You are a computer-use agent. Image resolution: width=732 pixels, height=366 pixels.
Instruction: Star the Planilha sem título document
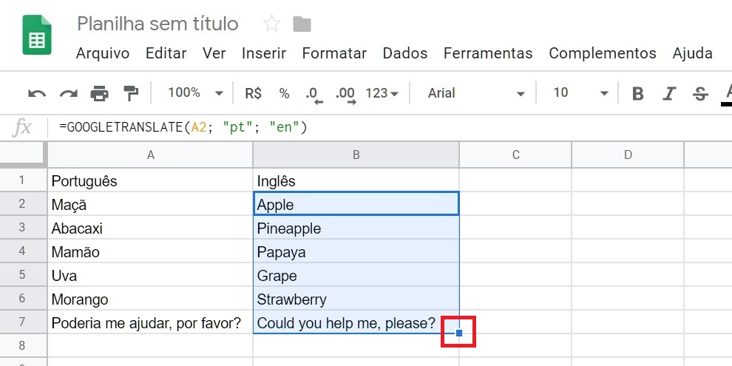point(271,24)
